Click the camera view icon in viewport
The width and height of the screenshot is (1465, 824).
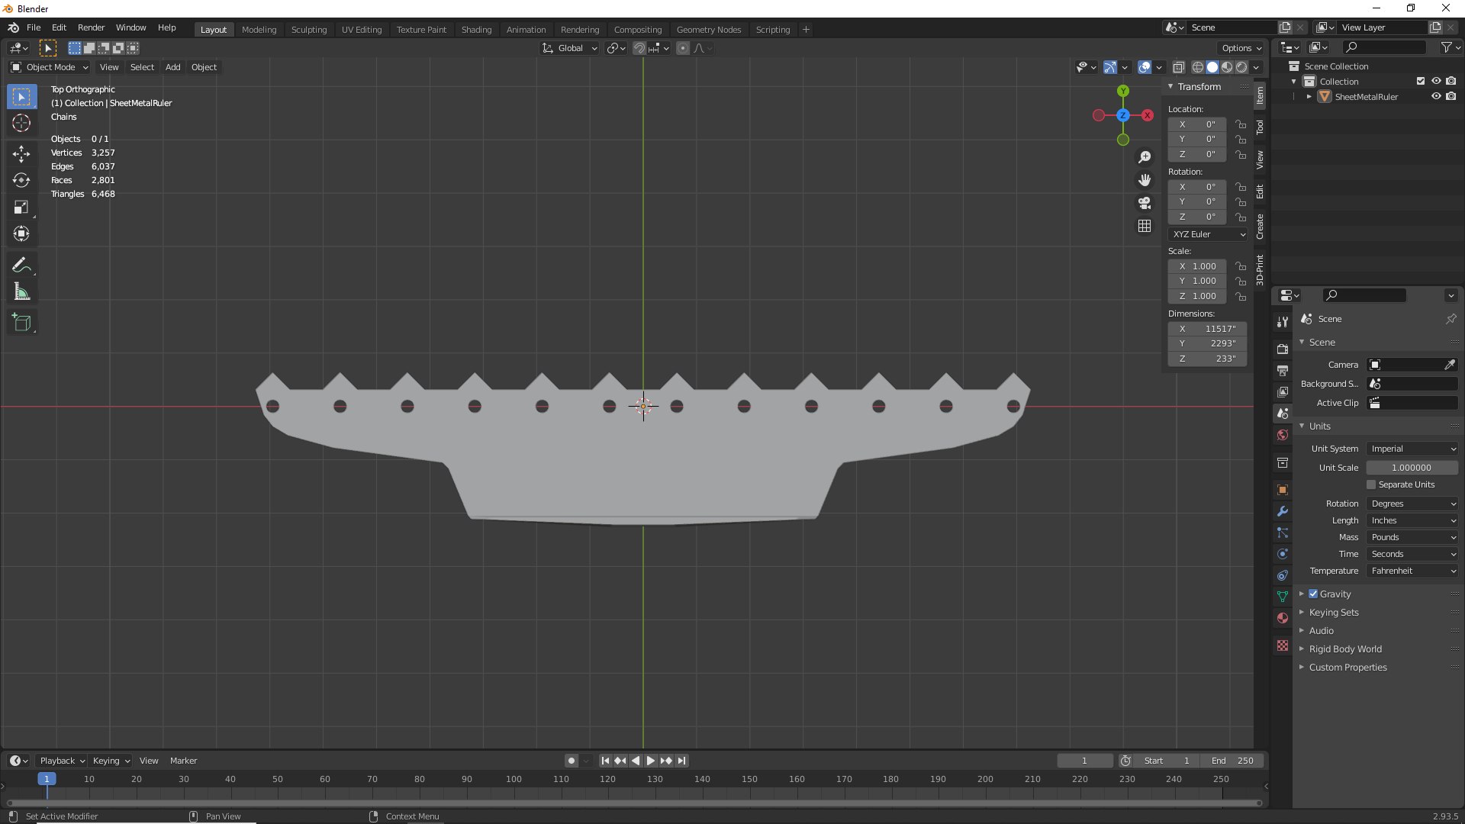[x=1145, y=203]
